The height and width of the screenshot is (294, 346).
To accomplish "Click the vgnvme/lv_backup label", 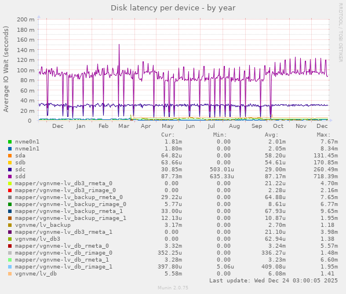I will pyautogui.click(x=43, y=225).
